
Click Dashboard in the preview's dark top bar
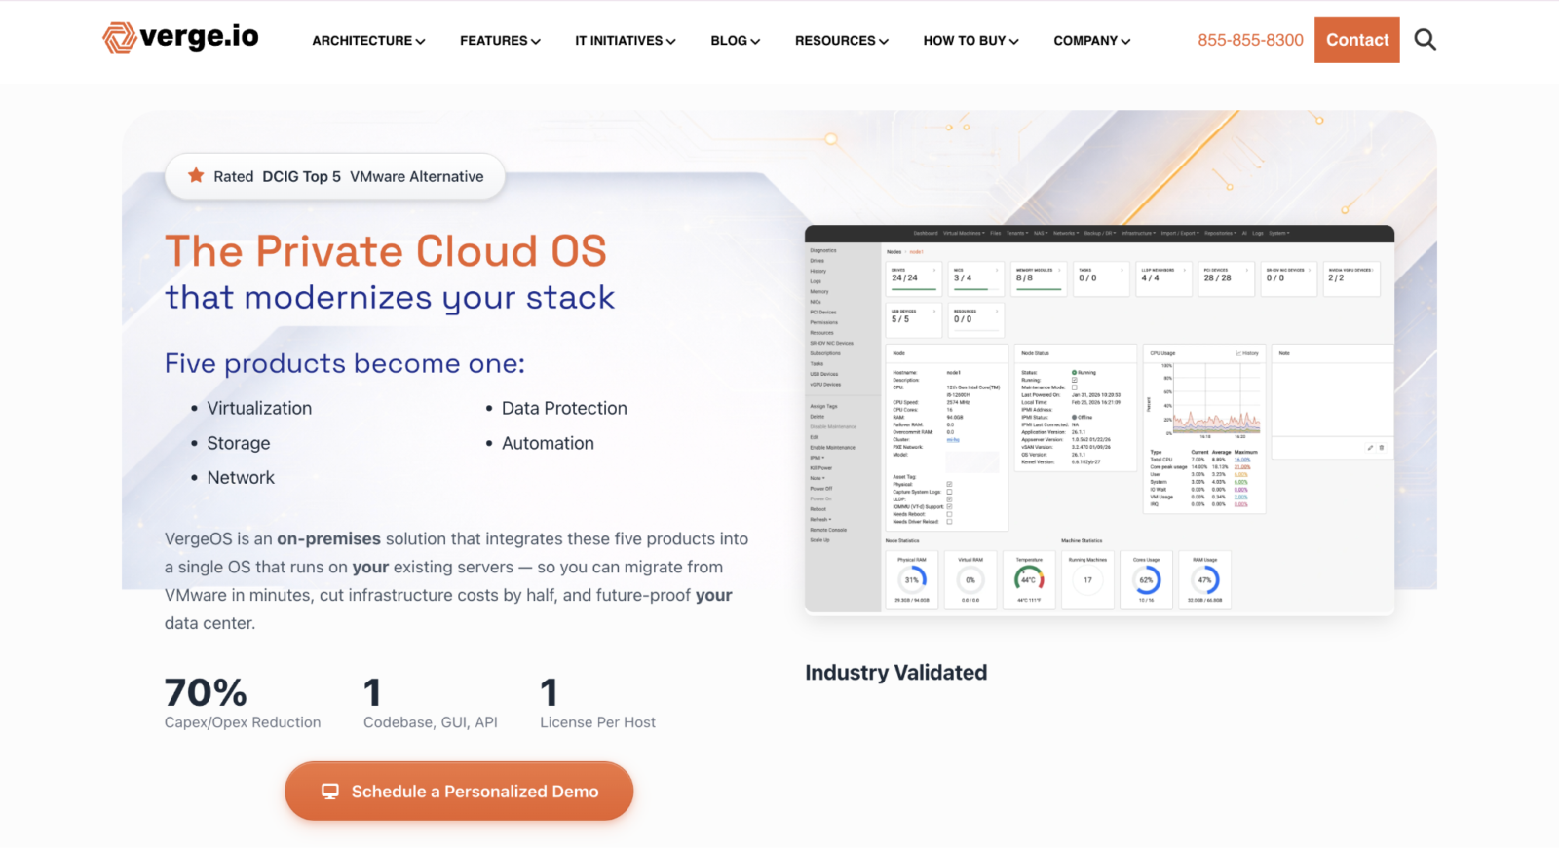926,233
